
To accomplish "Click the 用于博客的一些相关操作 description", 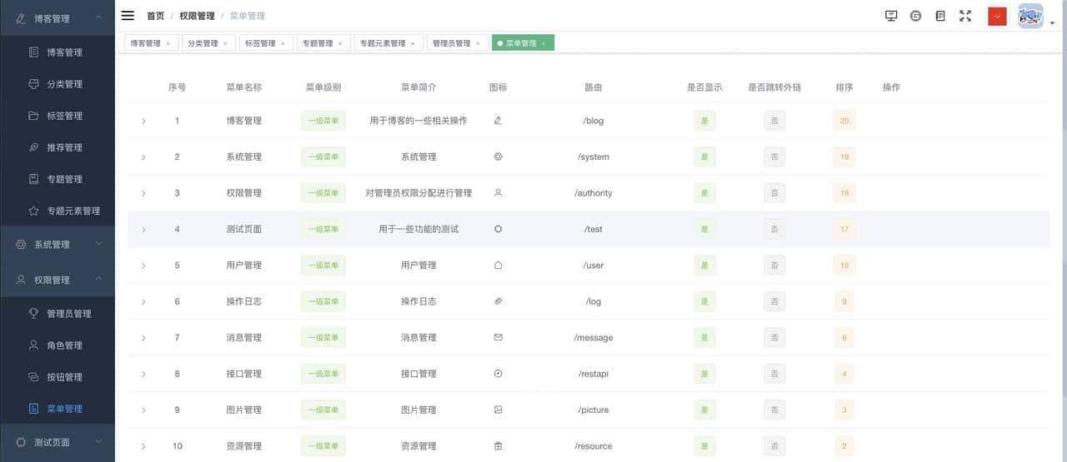I will click(418, 121).
